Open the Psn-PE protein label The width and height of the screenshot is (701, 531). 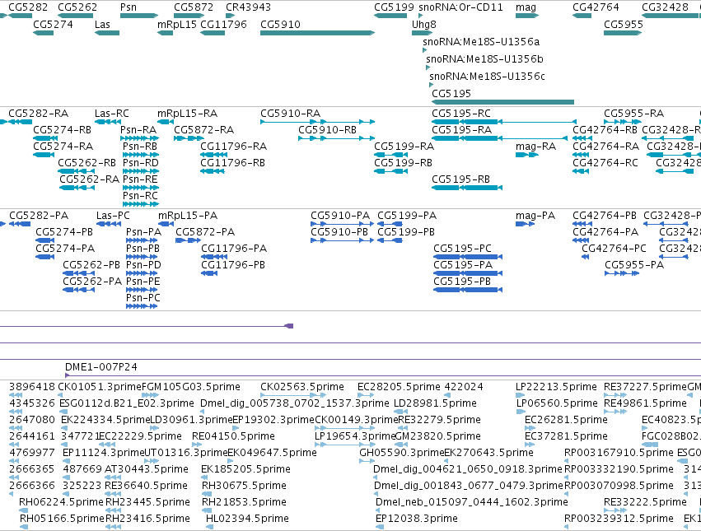point(143,282)
